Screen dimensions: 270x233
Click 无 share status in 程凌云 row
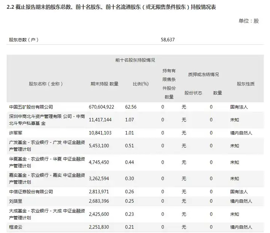184,227
